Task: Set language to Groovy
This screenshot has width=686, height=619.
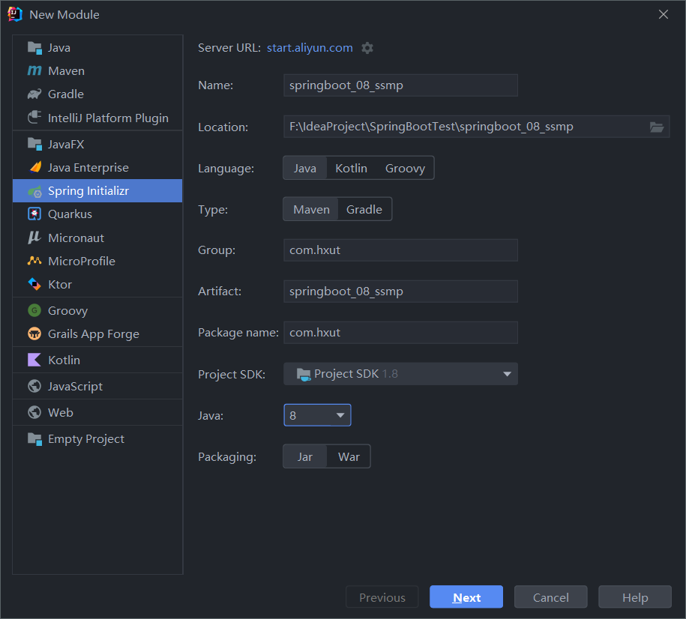Action: point(405,168)
